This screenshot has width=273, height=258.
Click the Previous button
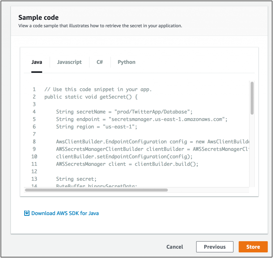click(215, 247)
